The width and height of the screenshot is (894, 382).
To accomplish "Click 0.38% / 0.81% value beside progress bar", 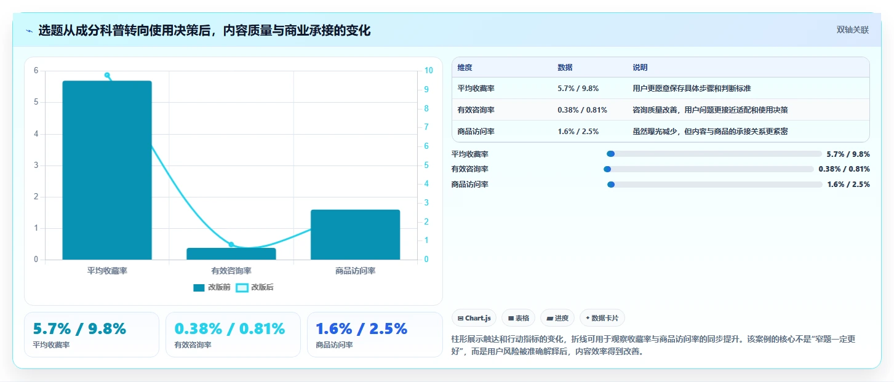I will point(844,169).
